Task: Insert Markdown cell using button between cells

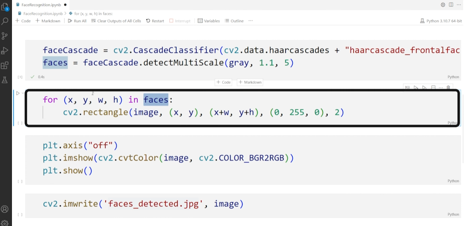Action: tap(250, 82)
